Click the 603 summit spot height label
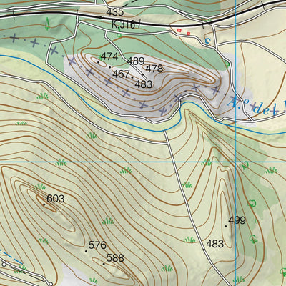Image resolution: width=286 pixels, height=286 pixels. click(56, 199)
